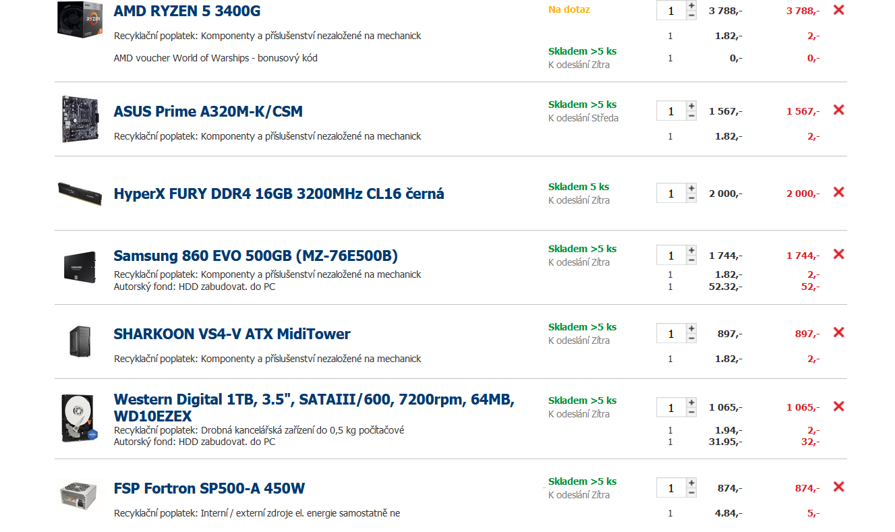This screenshot has height=532, width=895.
Task: Edit quantity field for HyperX FURY DDR4
Action: pos(671,194)
